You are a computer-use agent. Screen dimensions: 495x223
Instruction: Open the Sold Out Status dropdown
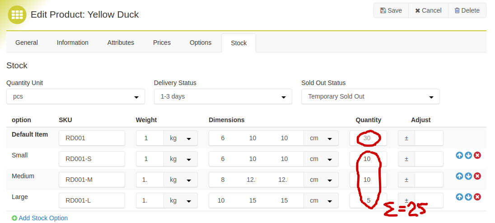click(370, 96)
